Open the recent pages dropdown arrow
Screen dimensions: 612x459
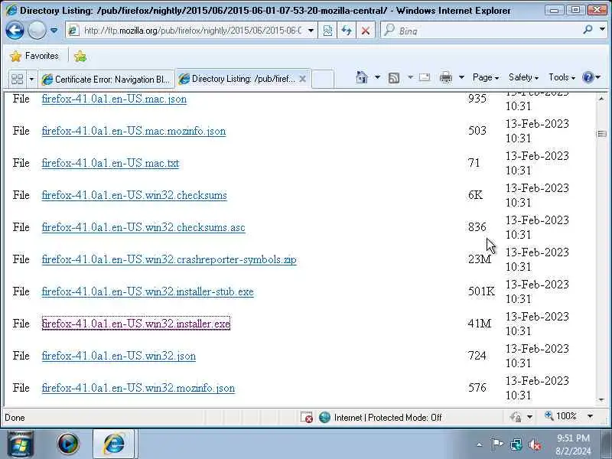click(x=54, y=31)
